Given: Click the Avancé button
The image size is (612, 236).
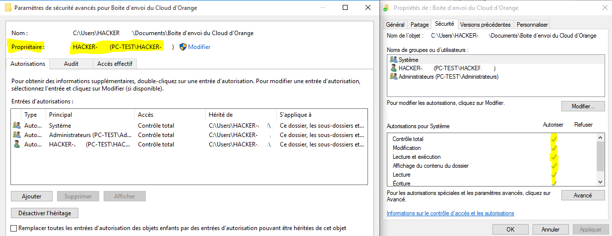Looking at the screenshot, I should click(583, 195).
